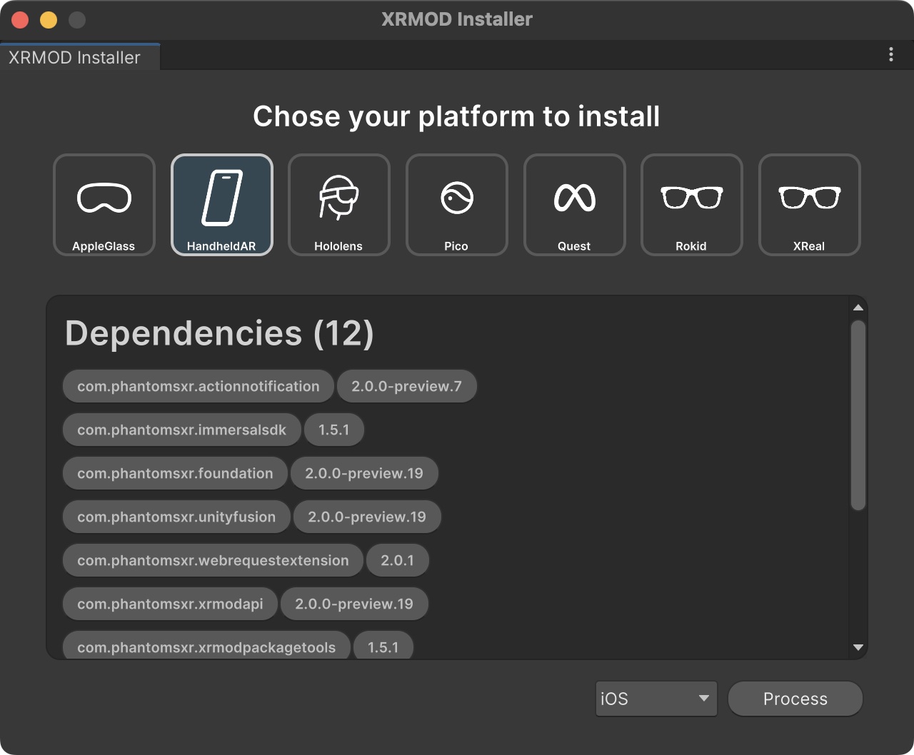Click the com.phantomsxr.foundation package tag
Viewport: 914px width, 755px height.
(x=176, y=473)
